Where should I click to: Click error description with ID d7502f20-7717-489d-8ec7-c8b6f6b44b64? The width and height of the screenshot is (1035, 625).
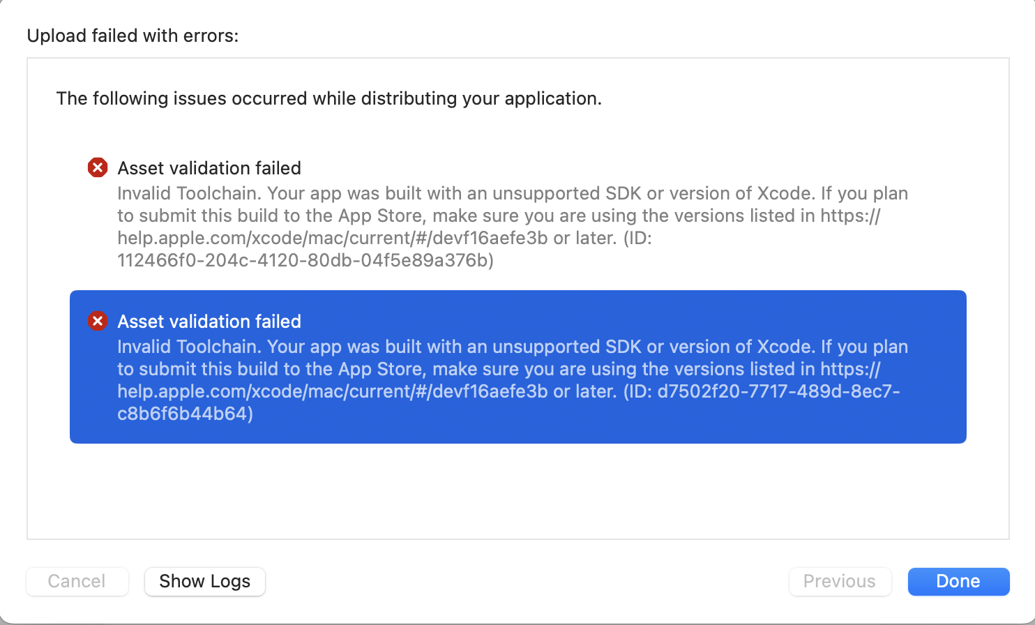(513, 380)
